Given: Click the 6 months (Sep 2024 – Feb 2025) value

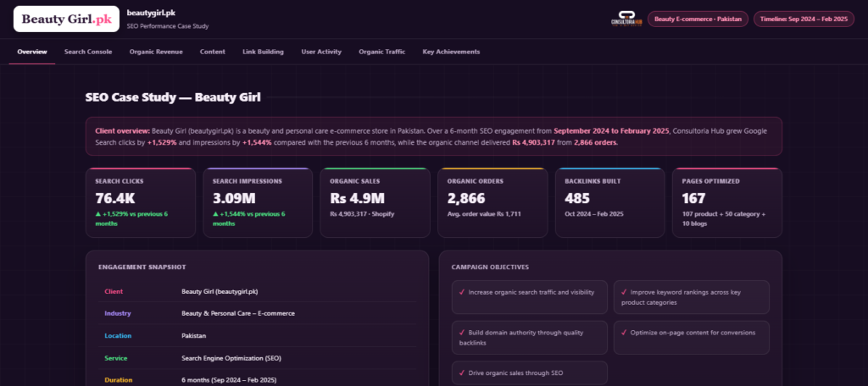Looking at the screenshot, I should coord(229,380).
